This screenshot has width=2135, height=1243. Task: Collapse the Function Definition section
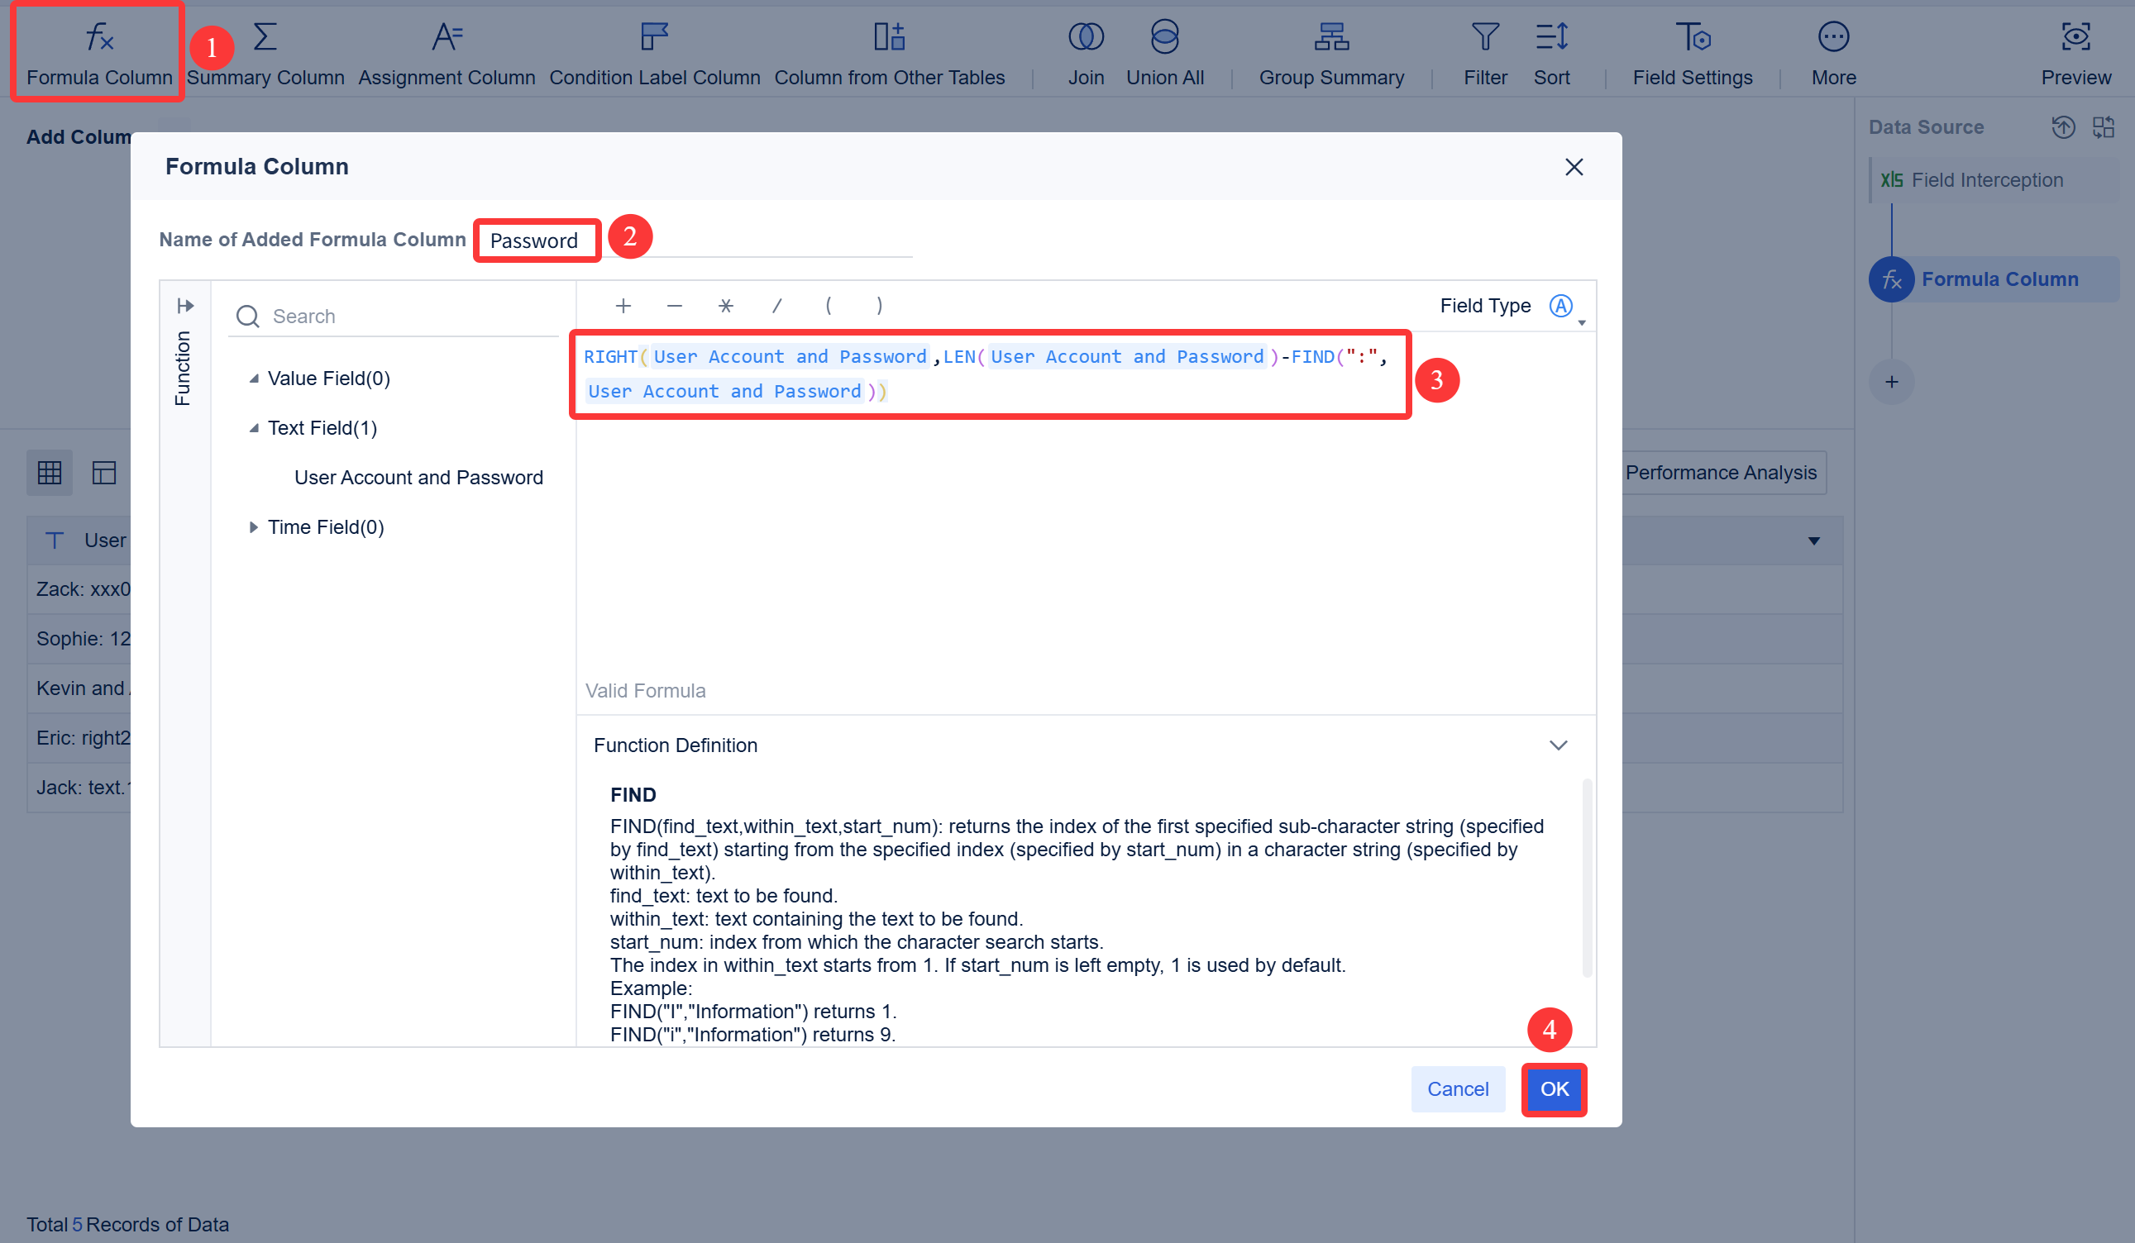pyautogui.click(x=1559, y=745)
